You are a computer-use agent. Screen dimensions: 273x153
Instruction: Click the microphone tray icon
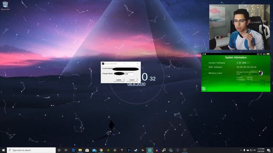244,150
